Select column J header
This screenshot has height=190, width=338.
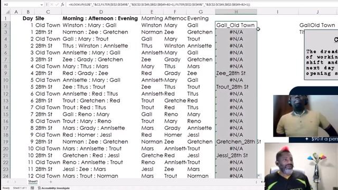[x=318, y=12]
